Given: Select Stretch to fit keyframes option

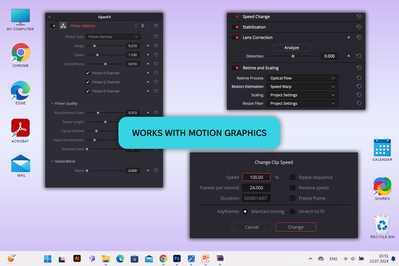Looking at the screenshot, I should click(293, 211).
